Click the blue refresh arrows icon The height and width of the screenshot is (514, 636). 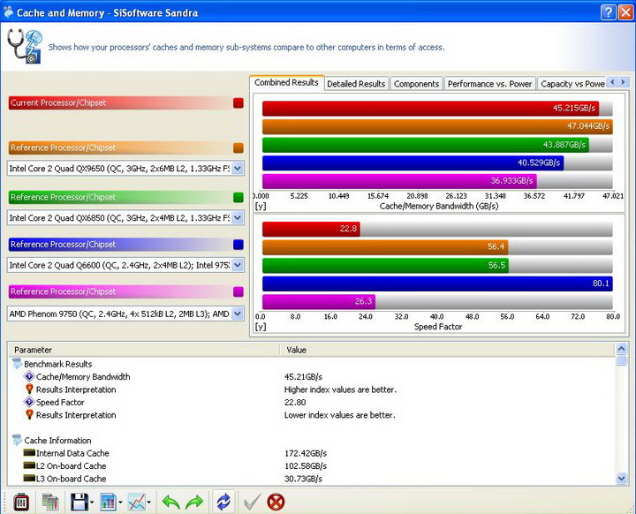click(x=223, y=503)
